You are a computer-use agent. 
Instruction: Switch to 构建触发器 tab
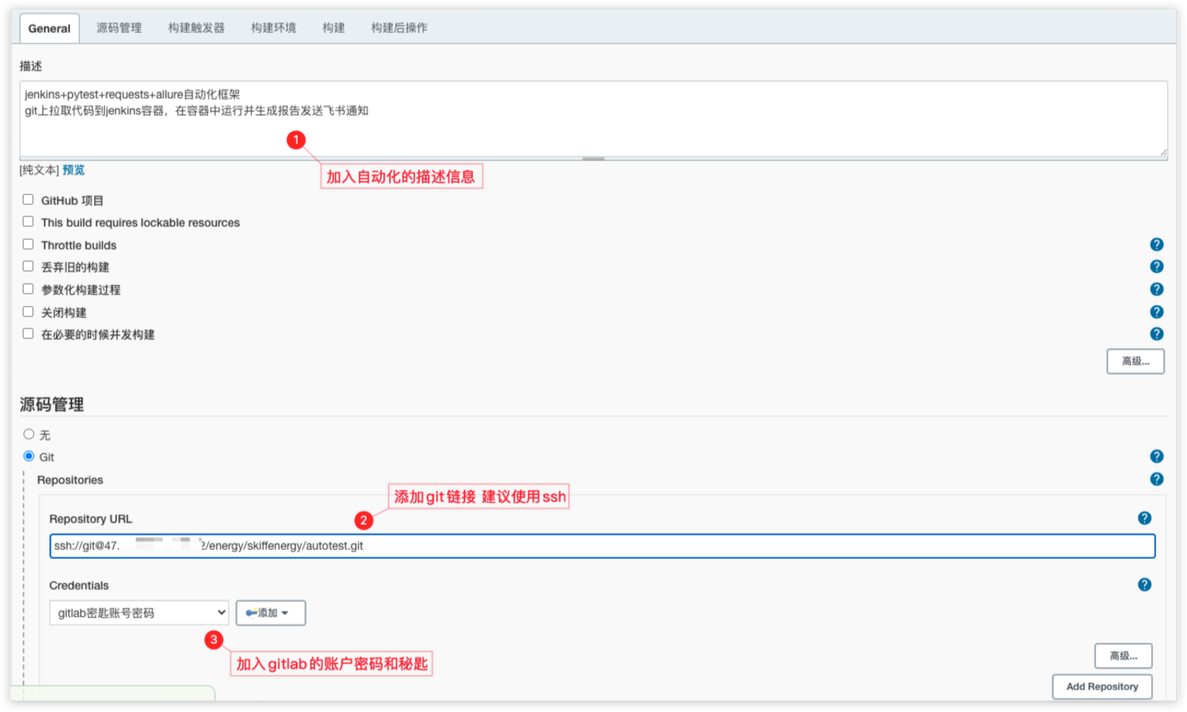click(196, 28)
